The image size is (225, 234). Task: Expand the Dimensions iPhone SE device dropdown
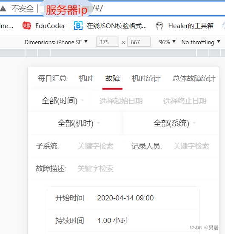56,42
